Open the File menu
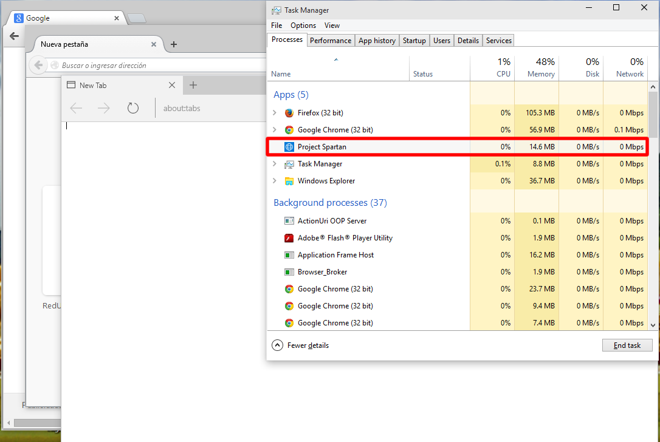This screenshot has height=442, width=660. point(277,25)
